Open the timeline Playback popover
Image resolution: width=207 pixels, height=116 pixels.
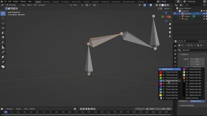pos(10,109)
